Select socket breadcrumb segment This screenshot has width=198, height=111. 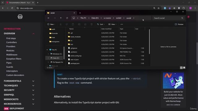[x=118, y=18]
